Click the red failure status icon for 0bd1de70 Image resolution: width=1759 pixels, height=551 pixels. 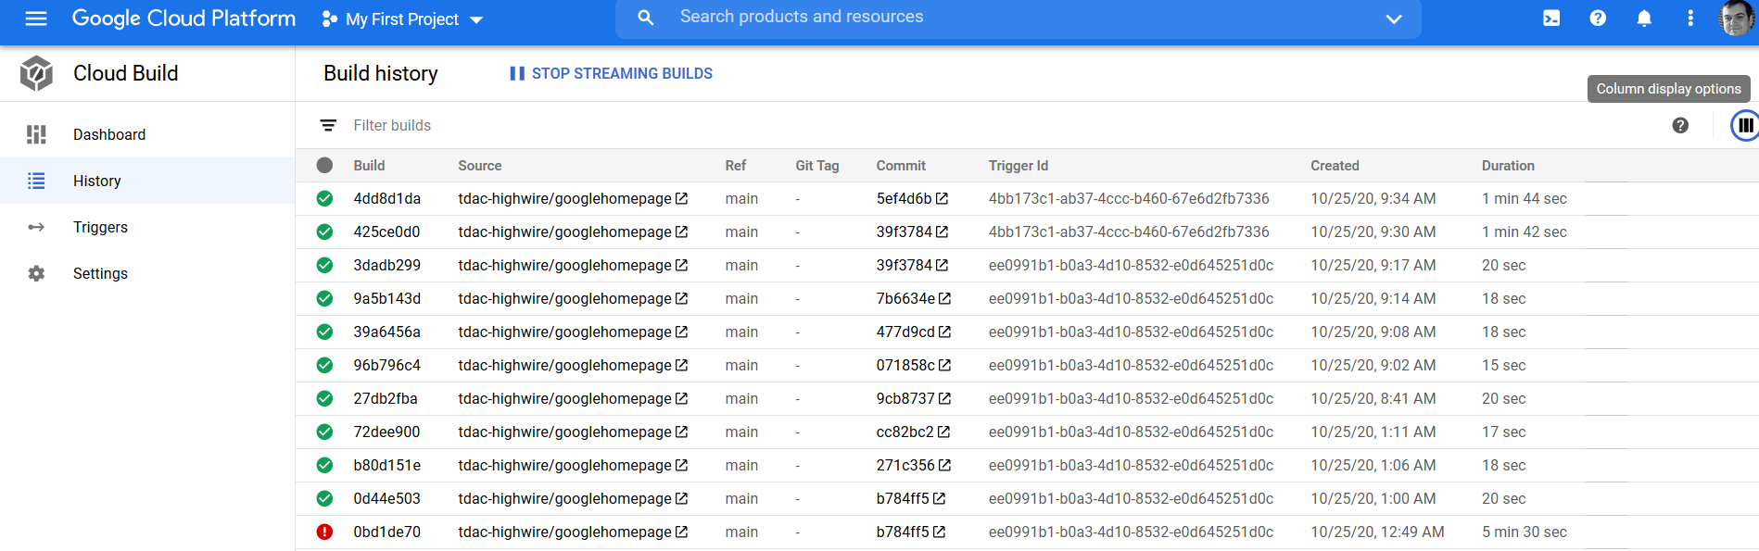(x=324, y=532)
